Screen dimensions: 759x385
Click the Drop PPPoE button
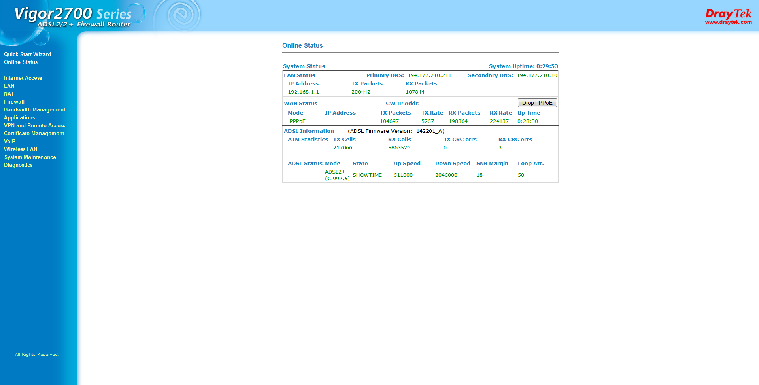pyautogui.click(x=537, y=103)
